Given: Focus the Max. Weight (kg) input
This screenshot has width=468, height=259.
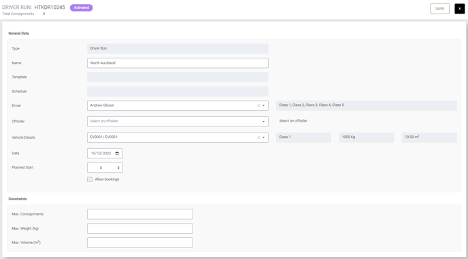Looking at the screenshot, I should (x=140, y=228).
